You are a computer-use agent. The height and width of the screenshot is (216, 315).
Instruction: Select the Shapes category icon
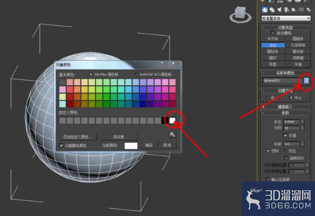coord(272,10)
